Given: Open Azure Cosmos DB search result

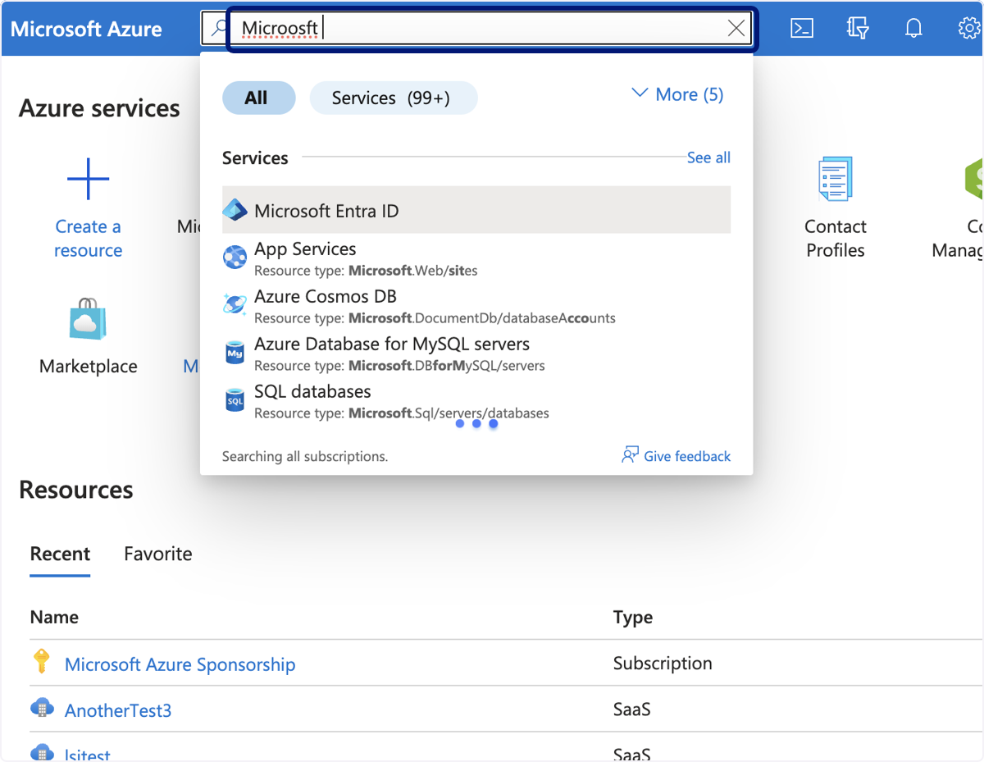Looking at the screenshot, I should (x=476, y=305).
